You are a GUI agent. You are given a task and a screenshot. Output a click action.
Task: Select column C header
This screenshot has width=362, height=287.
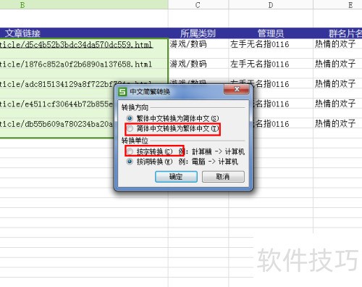tap(198, 4)
